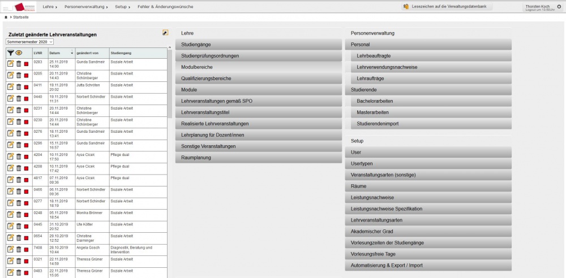Delete course 0205 with trash icon

tap(18, 75)
